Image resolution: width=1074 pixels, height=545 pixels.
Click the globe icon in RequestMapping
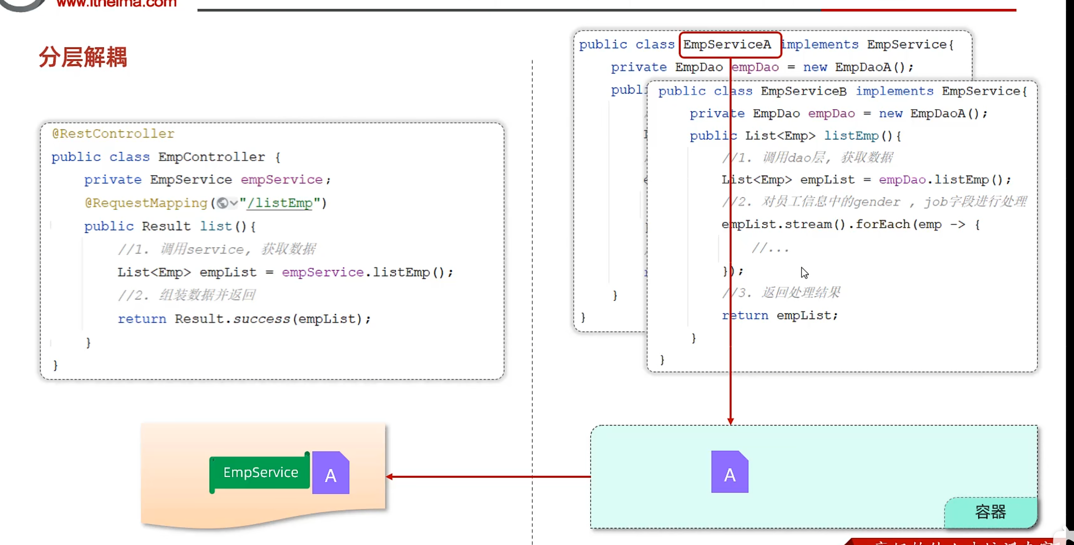pyautogui.click(x=222, y=203)
